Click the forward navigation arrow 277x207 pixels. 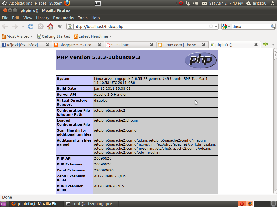(x=15, y=27)
